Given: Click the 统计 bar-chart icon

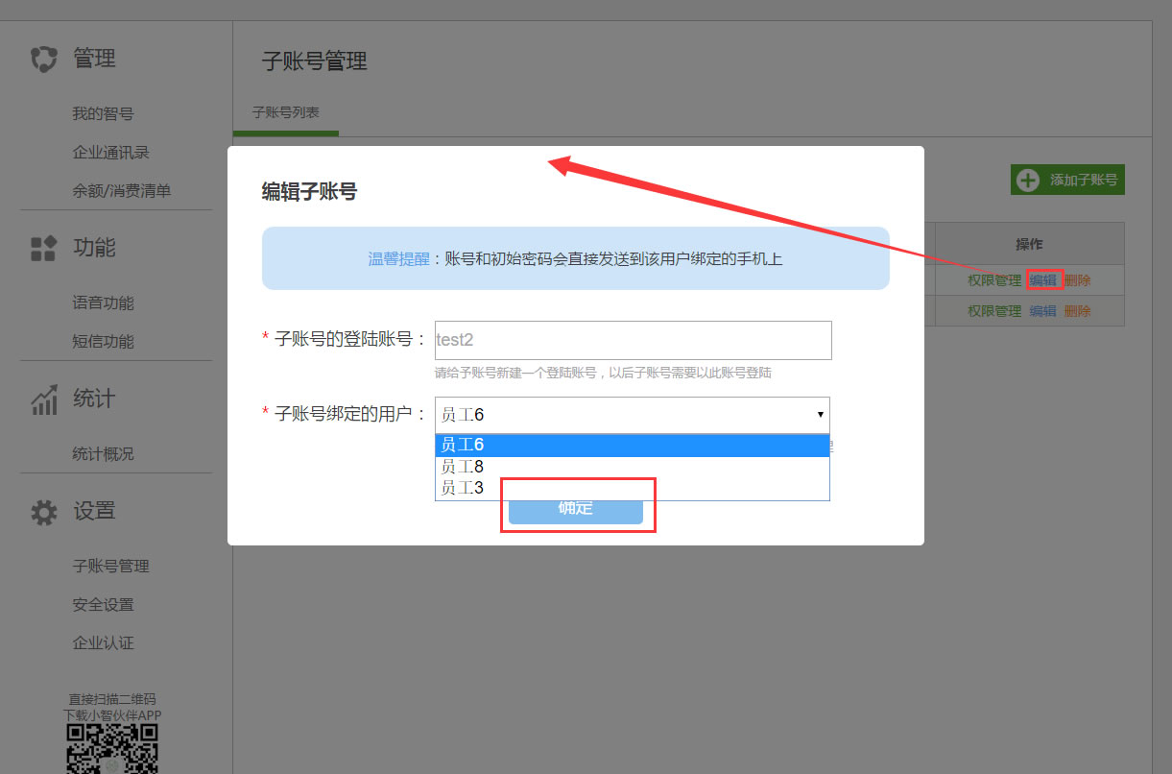Looking at the screenshot, I should pyautogui.click(x=44, y=399).
